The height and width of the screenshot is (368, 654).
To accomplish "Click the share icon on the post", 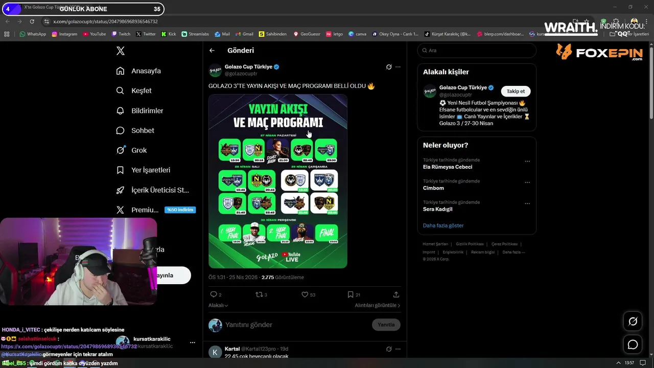I will pos(396,294).
